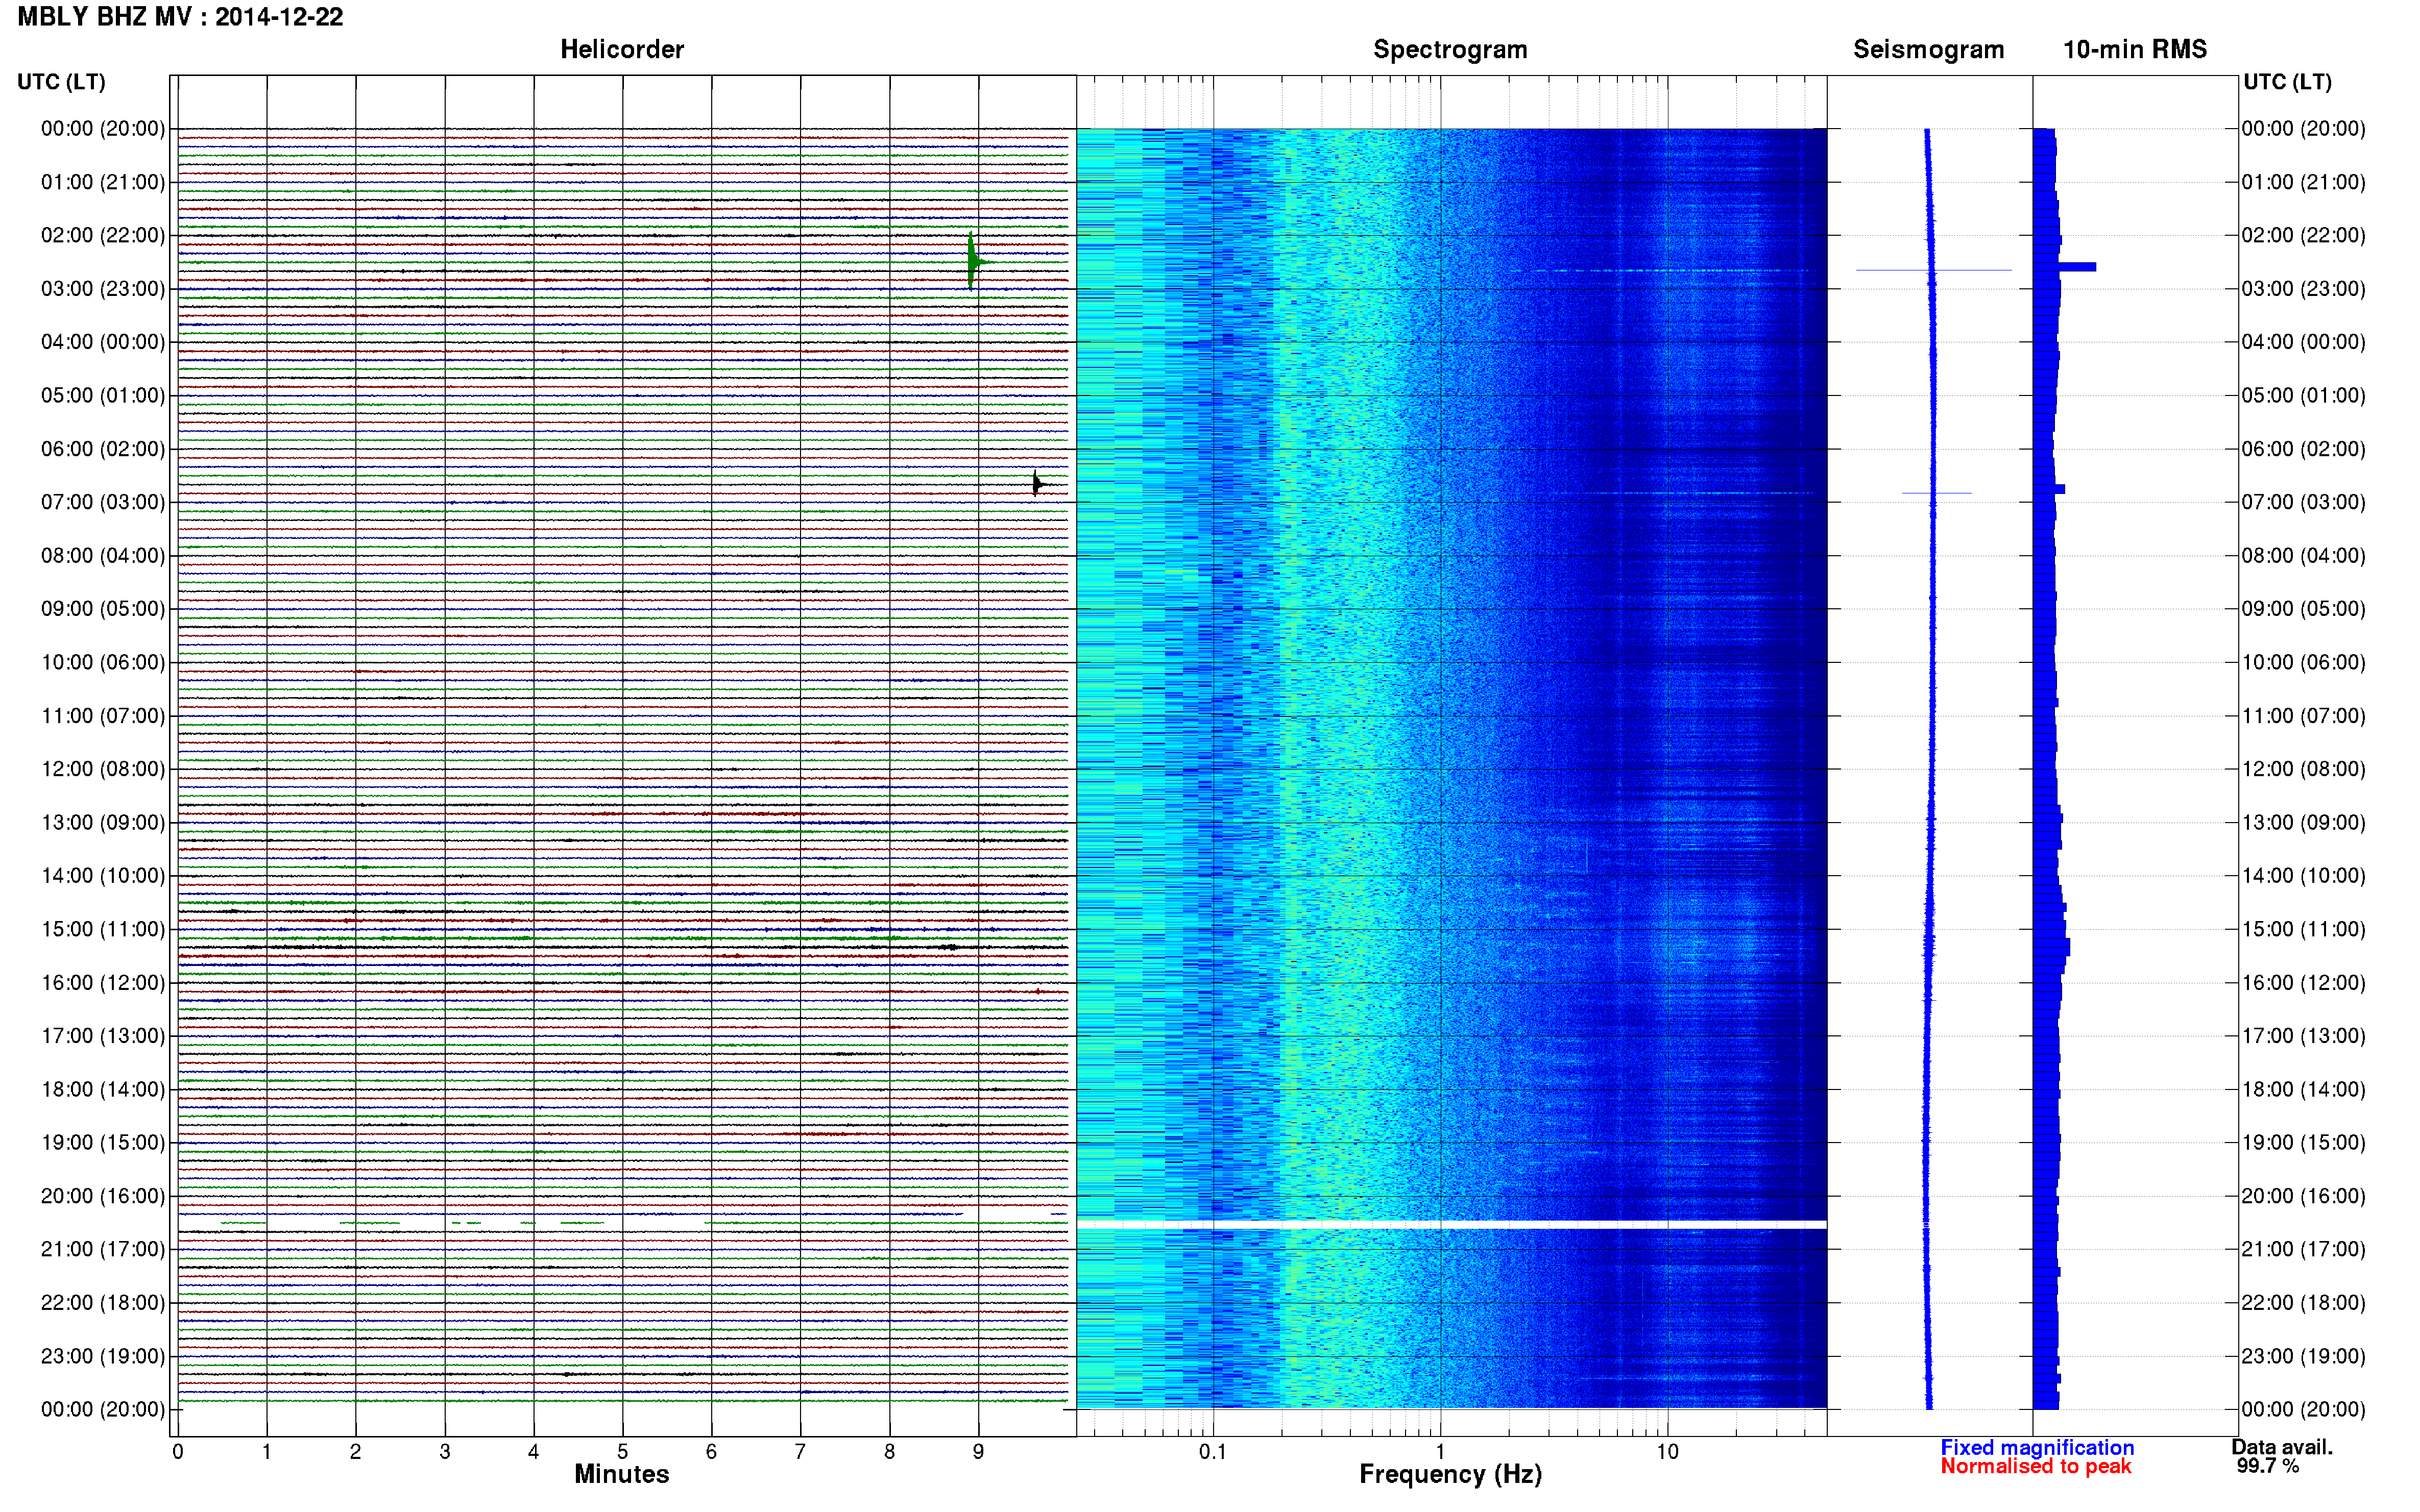
Task: Click the 10 frequency tick label
Action: (1667, 1452)
